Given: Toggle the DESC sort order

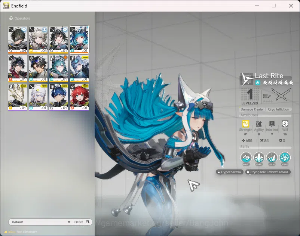Looking at the screenshot, I should [79, 222].
